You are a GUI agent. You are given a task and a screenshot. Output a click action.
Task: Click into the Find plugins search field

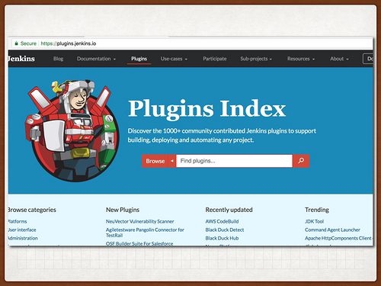[234, 161]
